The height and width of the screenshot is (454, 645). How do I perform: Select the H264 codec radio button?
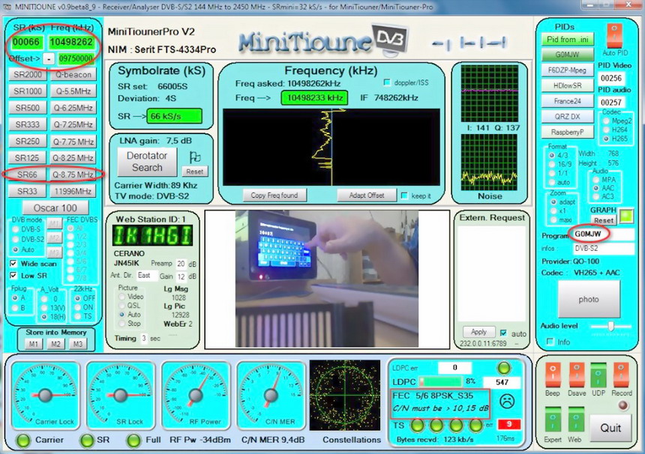pos(606,130)
